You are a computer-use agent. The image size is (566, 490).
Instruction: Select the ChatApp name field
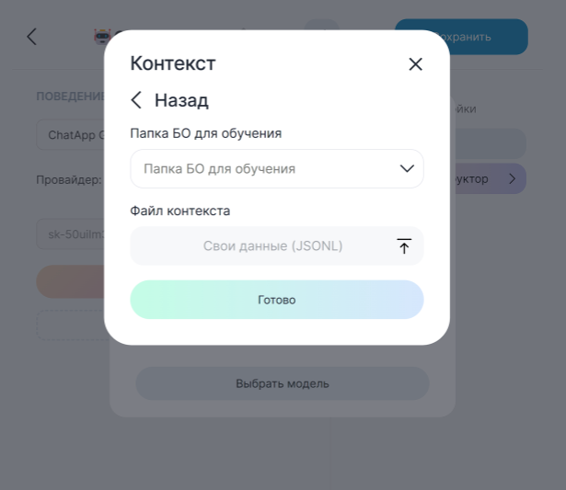[72, 136]
